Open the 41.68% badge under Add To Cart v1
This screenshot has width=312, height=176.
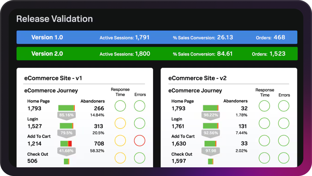click(x=66, y=150)
